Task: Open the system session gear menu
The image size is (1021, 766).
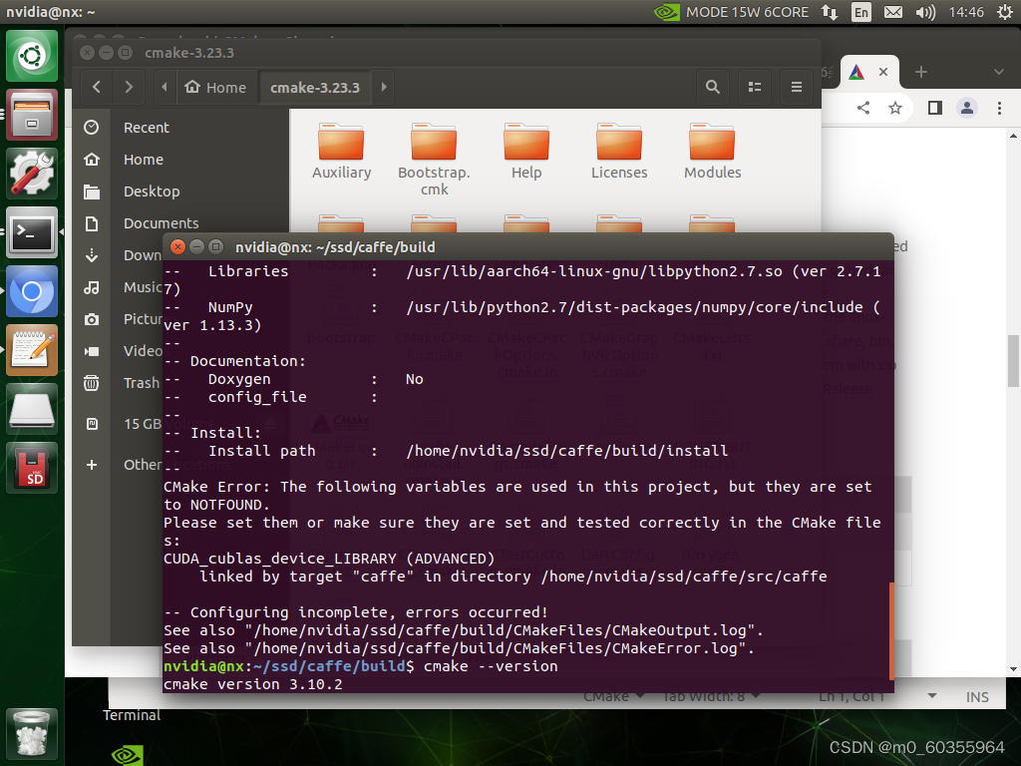Action: 1005,12
